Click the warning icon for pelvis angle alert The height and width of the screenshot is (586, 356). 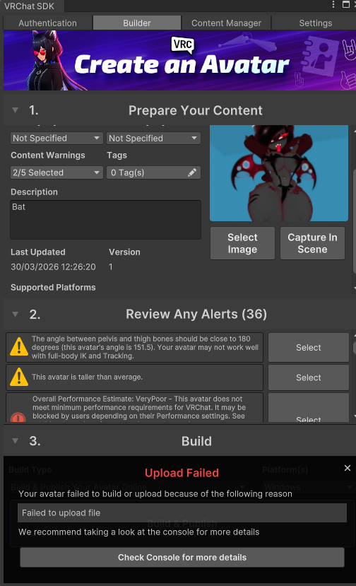(x=18, y=347)
